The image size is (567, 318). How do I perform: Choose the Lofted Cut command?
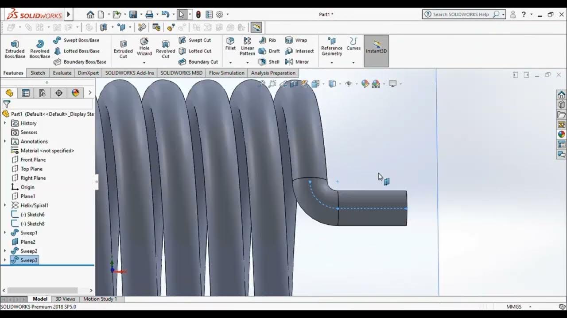(194, 51)
